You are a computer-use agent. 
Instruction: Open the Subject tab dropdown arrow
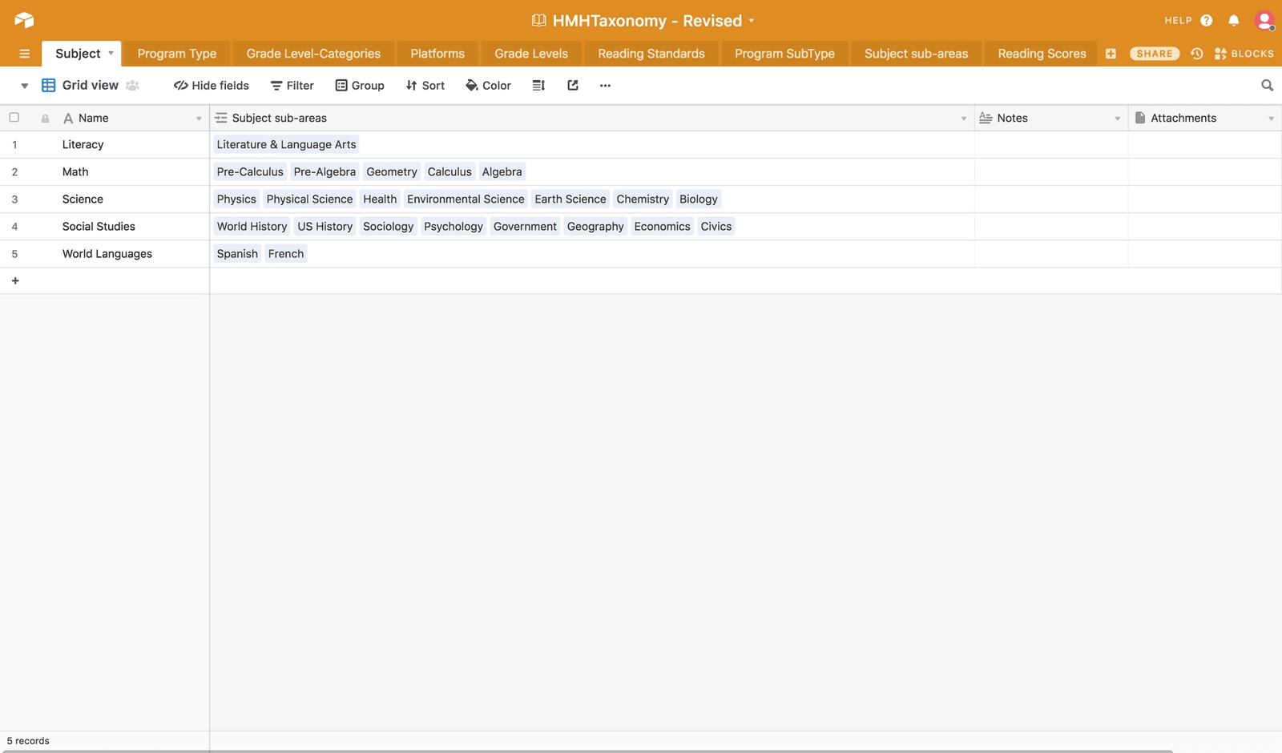[111, 53]
